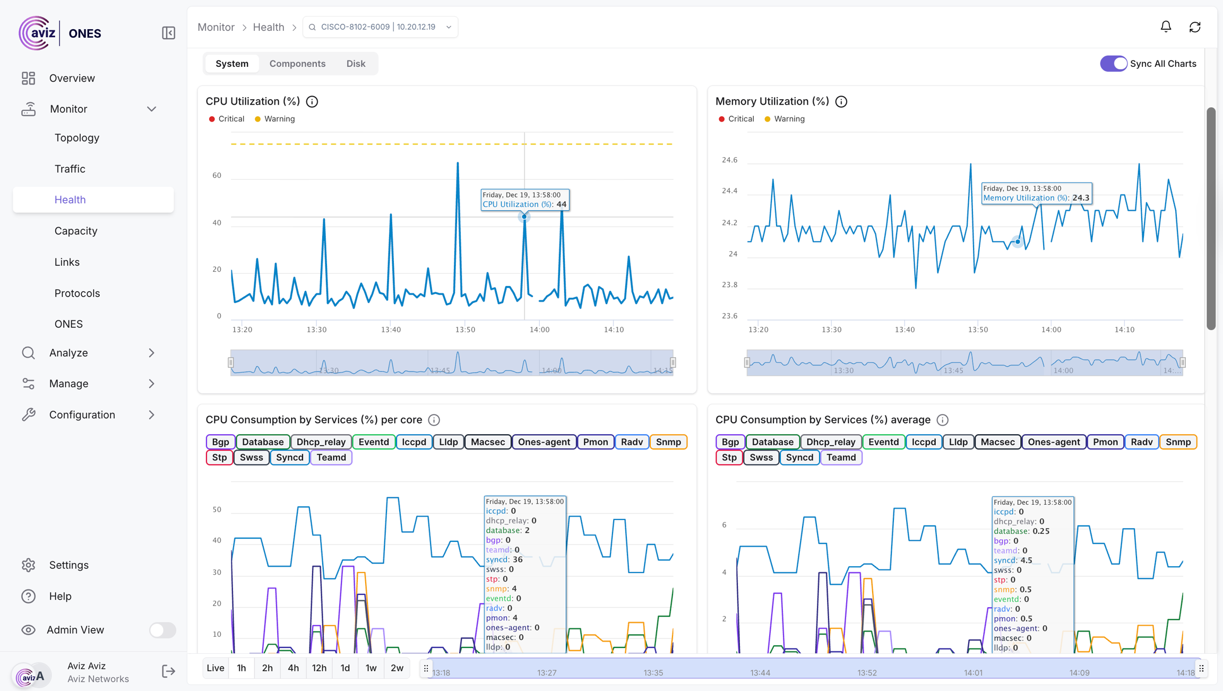Click info icon for per core chart
Image resolution: width=1223 pixels, height=691 pixels.
(x=434, y=420)
